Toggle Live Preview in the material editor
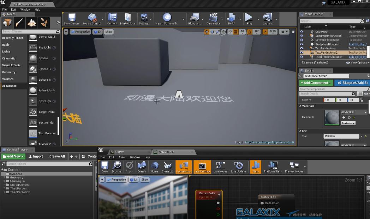 click(x=202, y=167)
